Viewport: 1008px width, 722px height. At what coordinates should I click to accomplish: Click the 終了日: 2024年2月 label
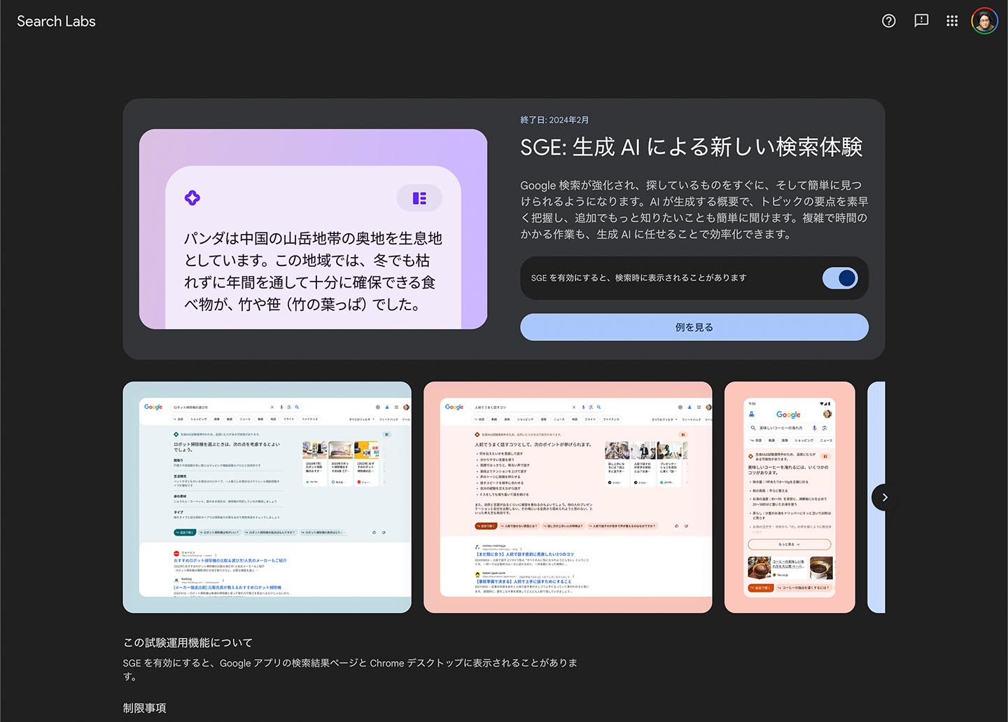[554, 120]
